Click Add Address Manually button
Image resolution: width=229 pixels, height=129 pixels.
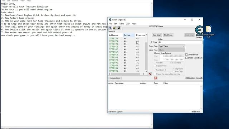tap(194, 78)
